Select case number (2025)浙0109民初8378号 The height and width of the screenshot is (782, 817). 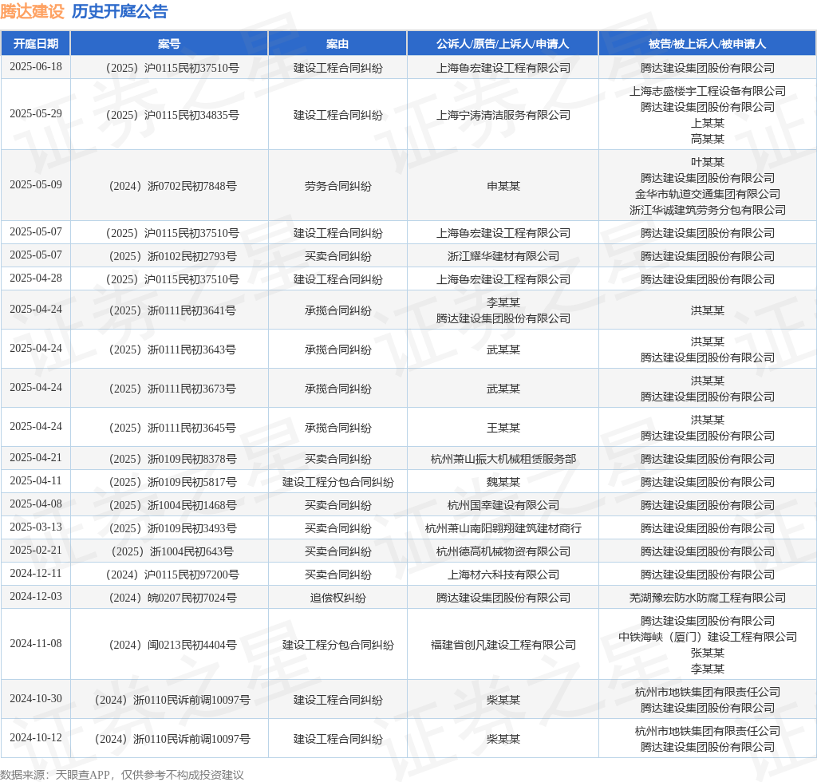click(172, 459)
